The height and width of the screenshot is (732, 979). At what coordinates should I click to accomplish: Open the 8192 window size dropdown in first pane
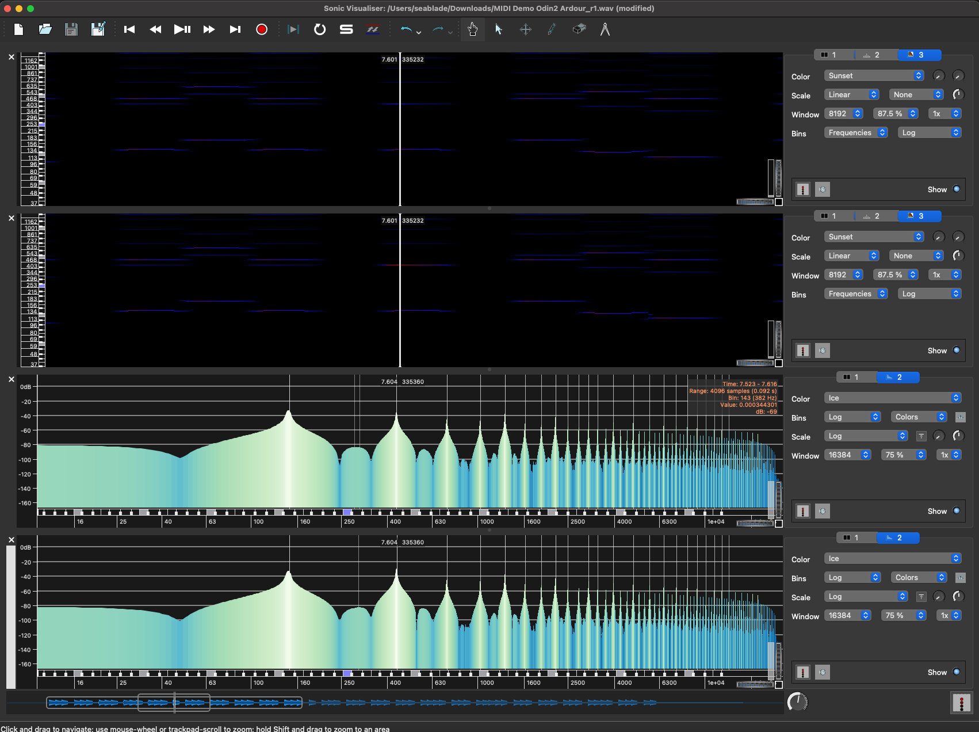pyautogui.click(x=844, y=114)
